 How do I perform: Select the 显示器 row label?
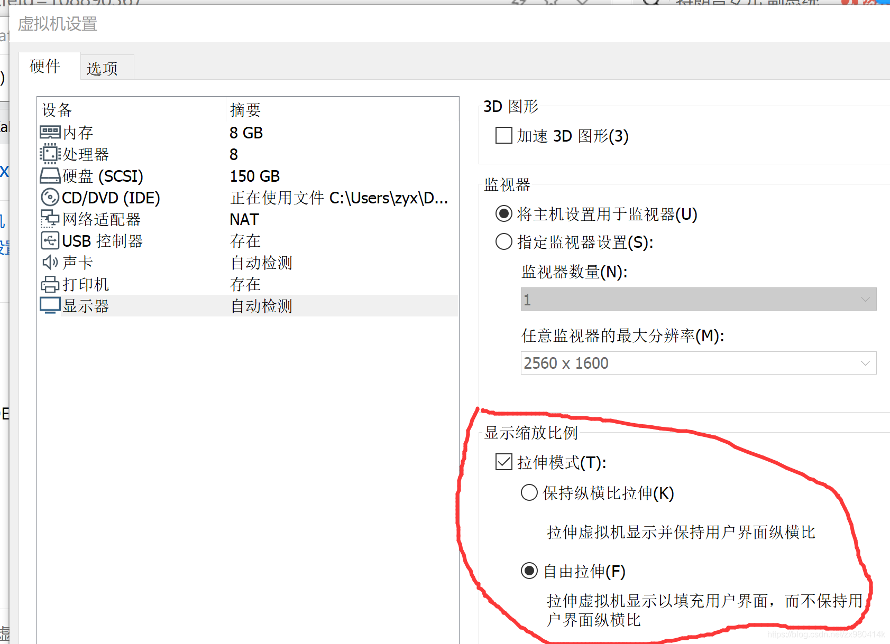click(x=86, y=306)
